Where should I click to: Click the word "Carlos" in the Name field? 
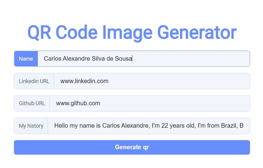pyautogui.click(x=52, y=59)
